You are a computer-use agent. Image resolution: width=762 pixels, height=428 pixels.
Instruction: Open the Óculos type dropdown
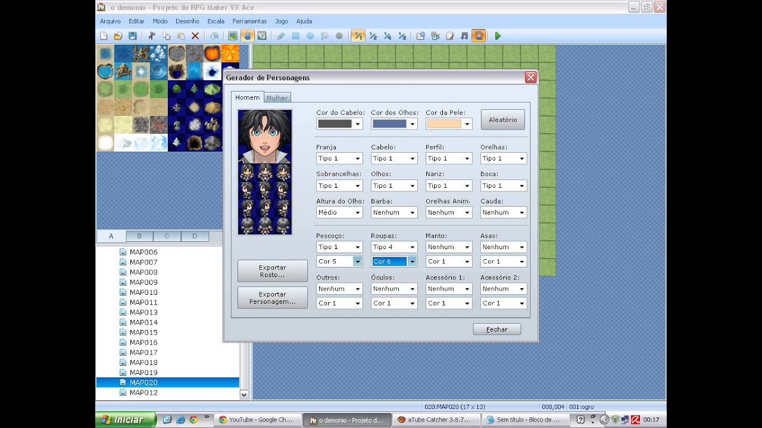click(x=394, y=289)
